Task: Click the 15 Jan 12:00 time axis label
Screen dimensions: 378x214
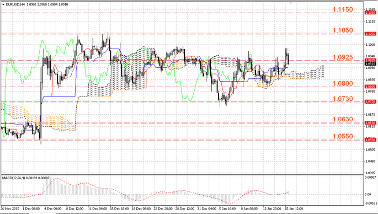Action: pos(294,208)
